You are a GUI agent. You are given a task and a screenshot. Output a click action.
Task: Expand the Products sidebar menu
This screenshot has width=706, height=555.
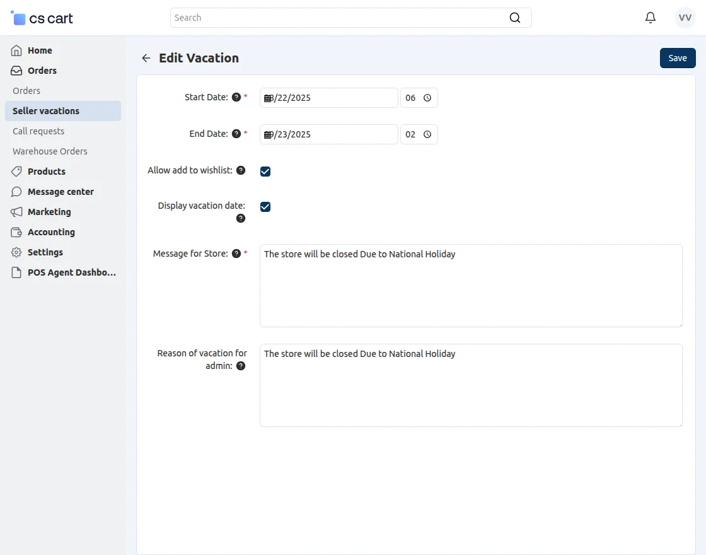47,172
